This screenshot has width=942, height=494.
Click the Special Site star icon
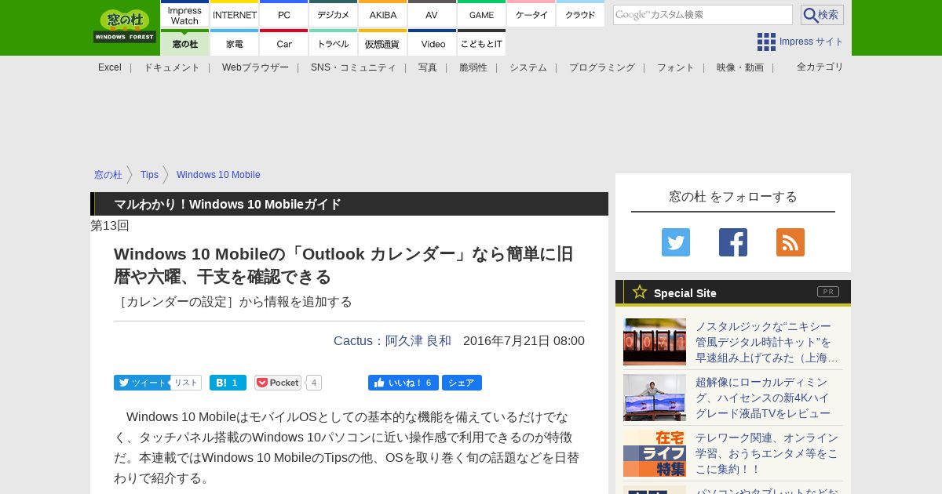coord(640,292)
